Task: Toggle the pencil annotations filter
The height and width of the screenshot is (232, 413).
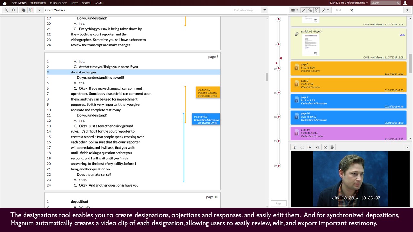Action: pos(304,10)
